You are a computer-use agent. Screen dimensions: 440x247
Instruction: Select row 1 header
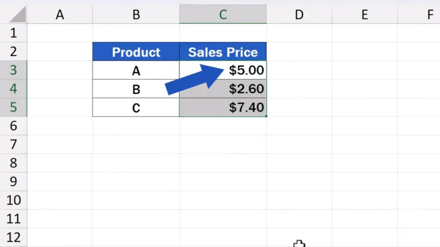click(13, 33)
